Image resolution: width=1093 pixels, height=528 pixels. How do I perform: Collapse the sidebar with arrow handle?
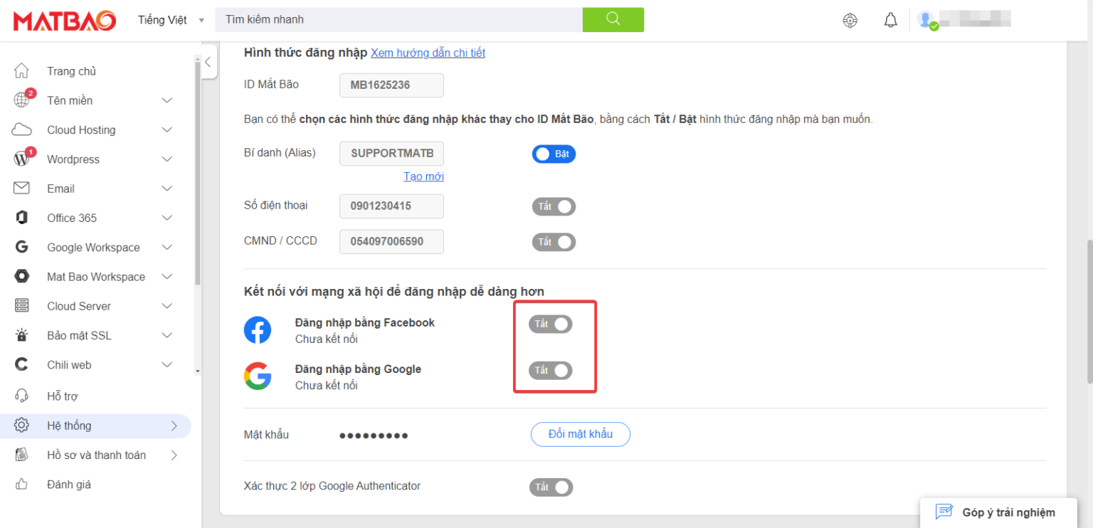208,62
